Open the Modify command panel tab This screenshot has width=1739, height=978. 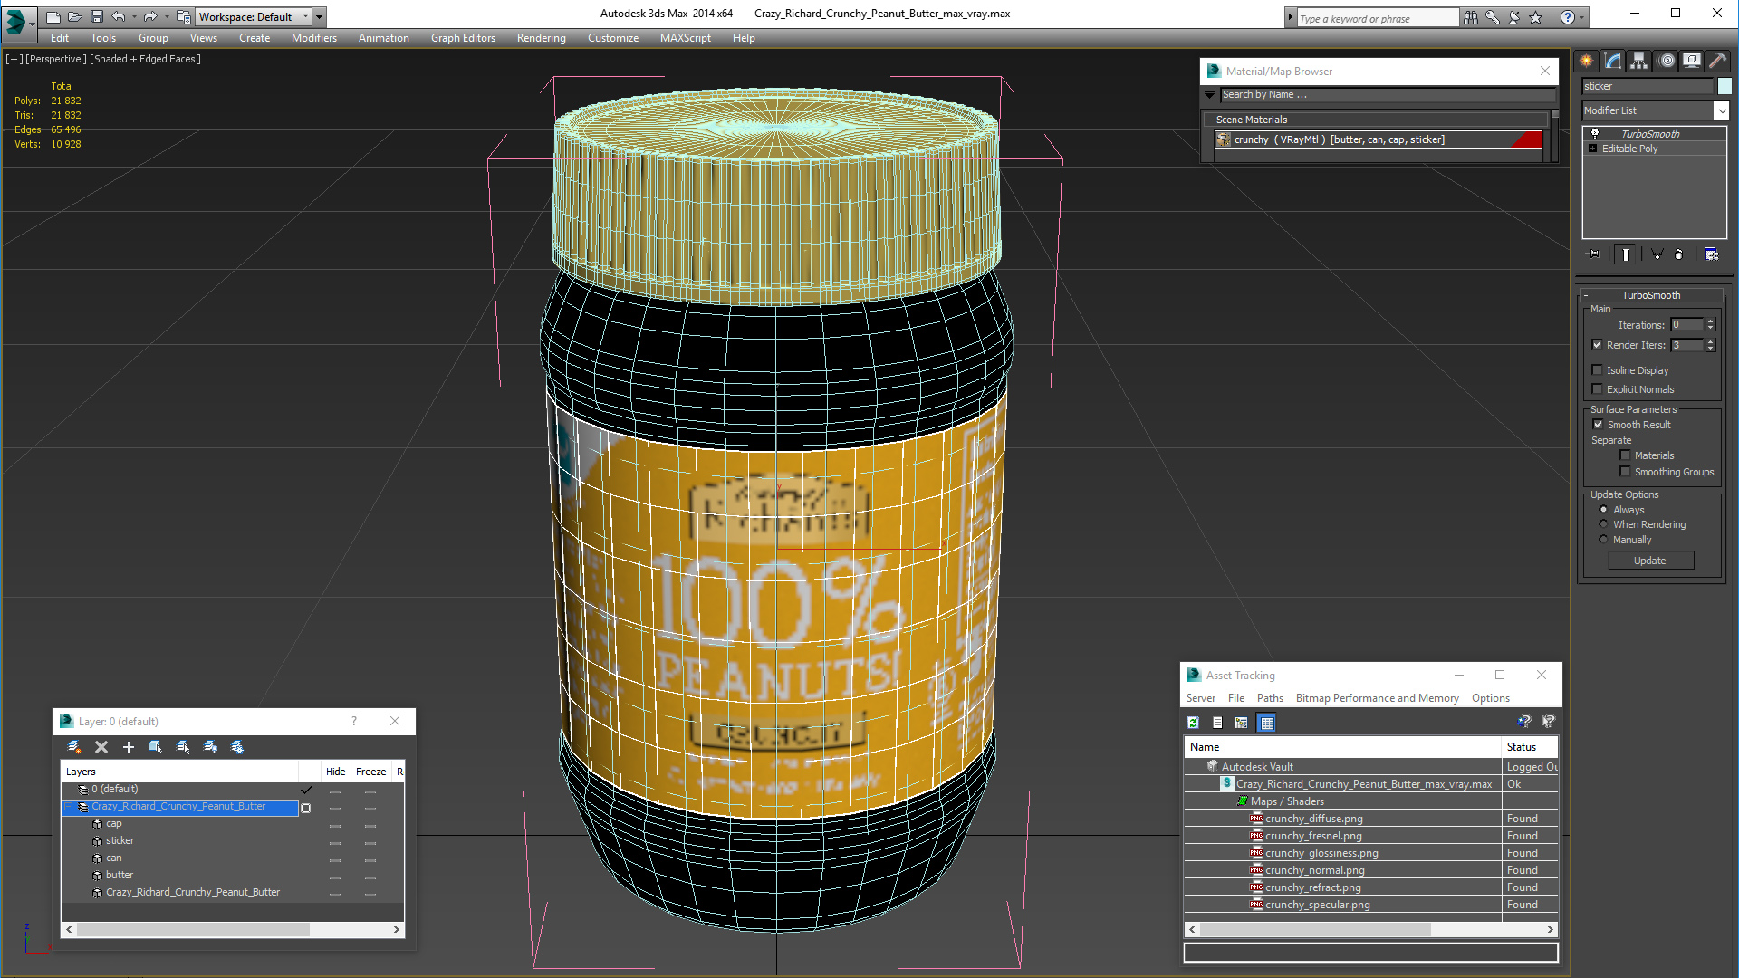tap(1613, 61)
